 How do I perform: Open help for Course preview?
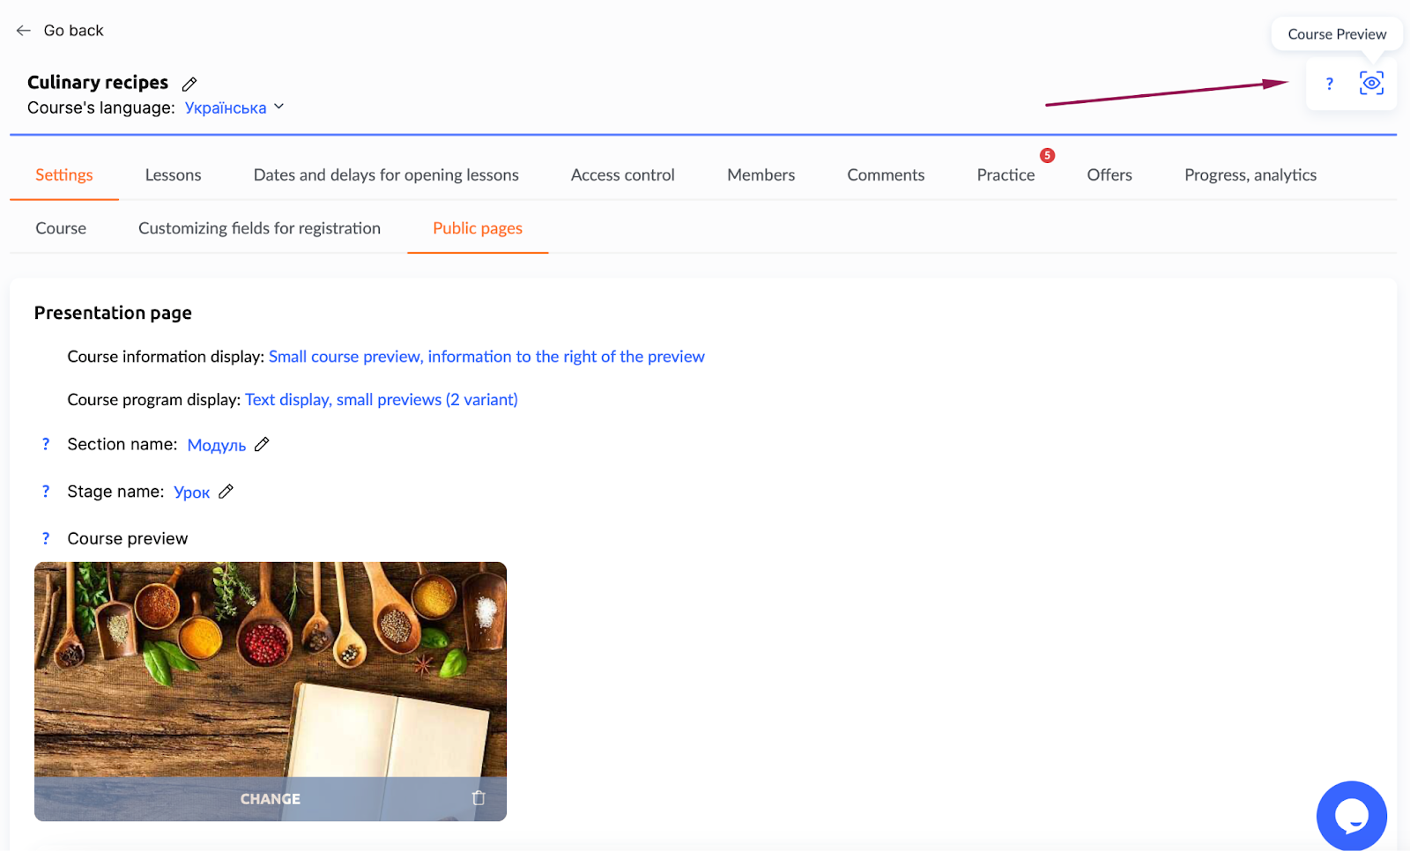click(46, 538)
